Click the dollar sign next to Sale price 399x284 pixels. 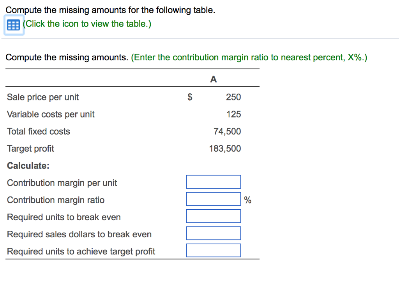click(190, 97)
